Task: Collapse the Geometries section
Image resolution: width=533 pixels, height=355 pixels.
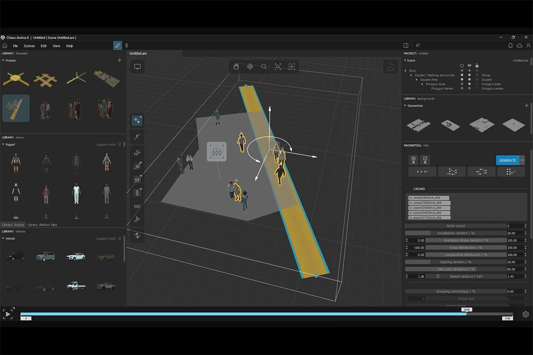Action: [405, 106]
